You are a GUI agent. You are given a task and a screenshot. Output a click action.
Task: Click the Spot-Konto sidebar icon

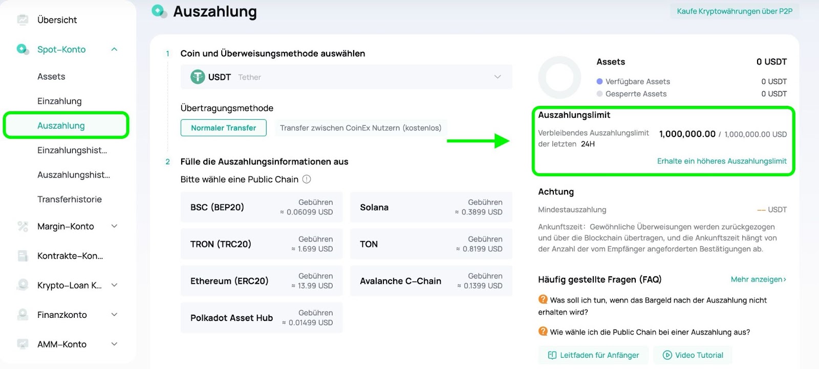pyautogui.click(x=23, y=50)
